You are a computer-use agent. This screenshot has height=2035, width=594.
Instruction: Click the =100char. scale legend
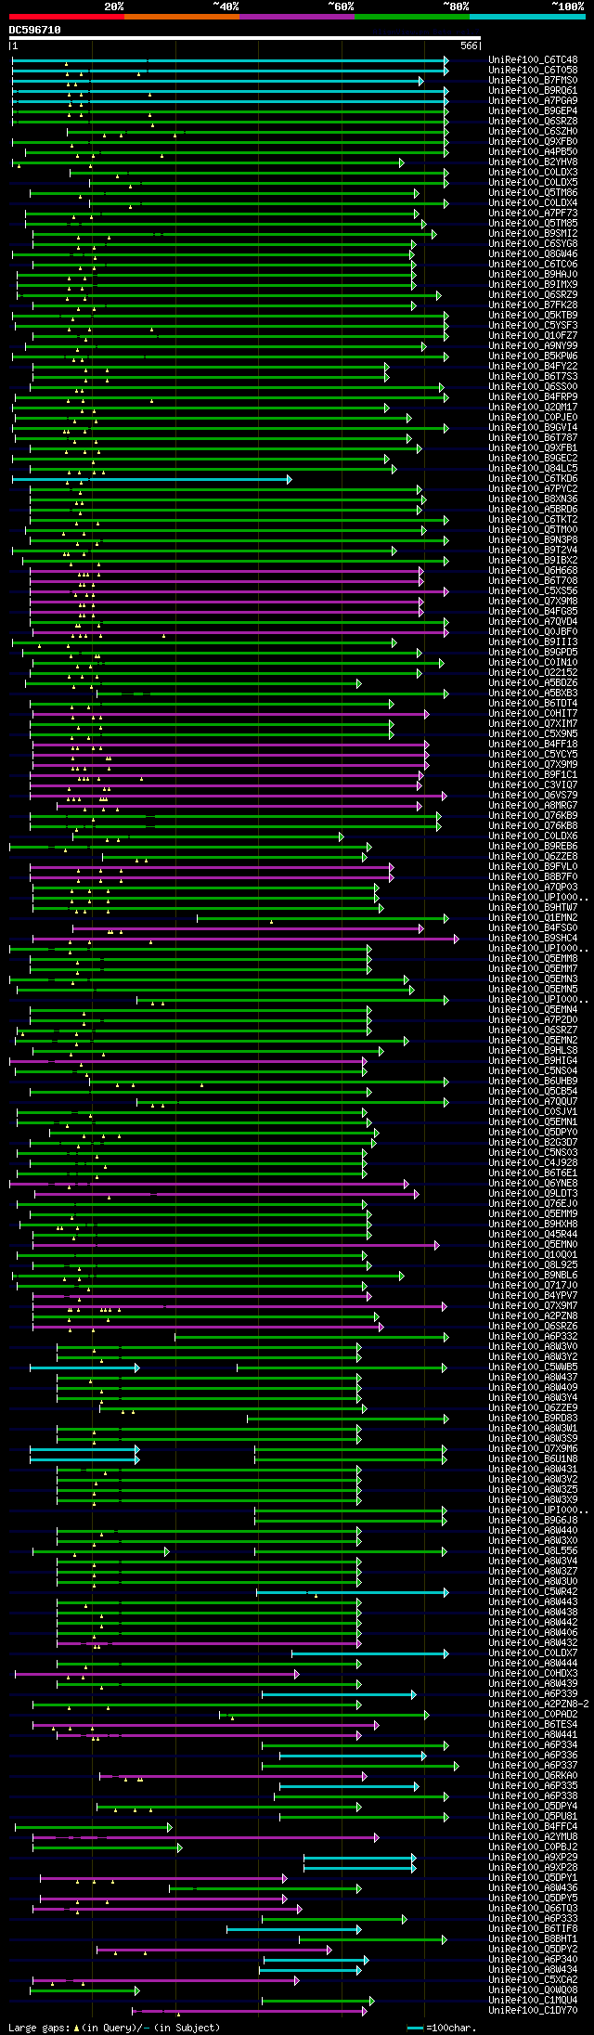click(442, 2028)
